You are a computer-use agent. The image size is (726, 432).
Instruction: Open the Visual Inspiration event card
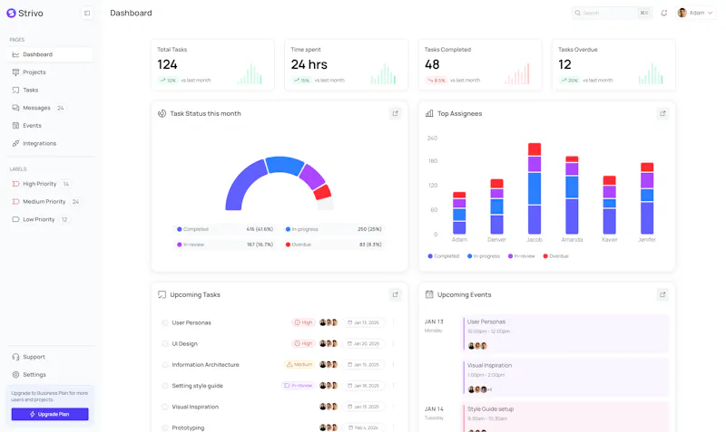click(x=565, y=378)
